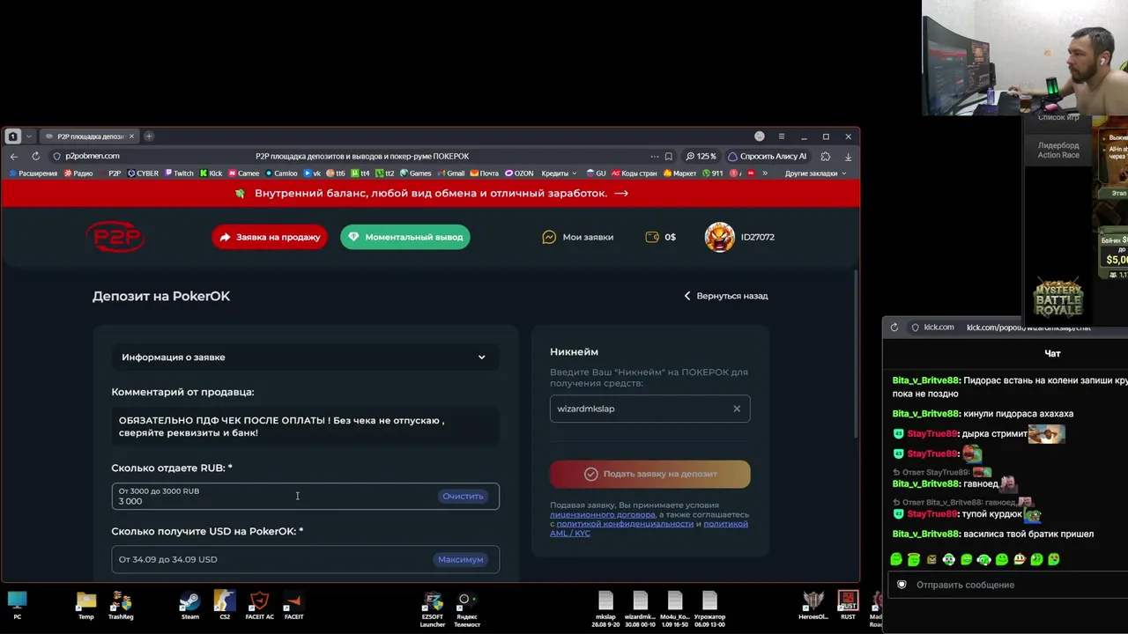Open the HeroesOL desktop shortcut
Viewport: 1128px width, 634px height.
coord(813,605)
